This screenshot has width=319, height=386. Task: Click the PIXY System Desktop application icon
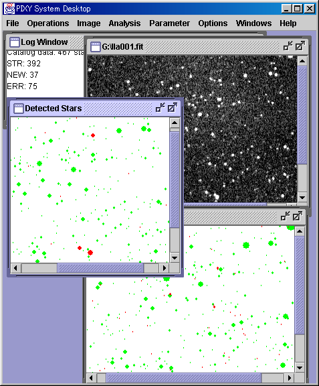9,9
